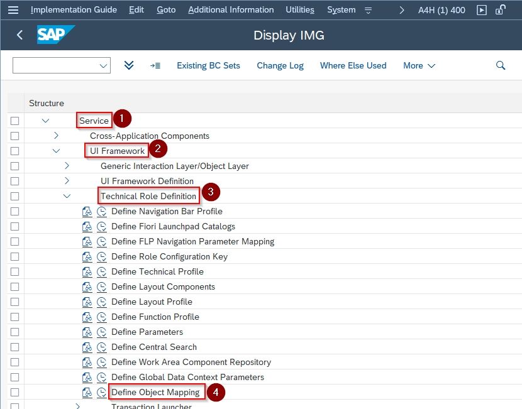The width and height of the screenshot is (522, 409).
Task: Open the Additional Information menu
Action: click(x=231, y=10)
